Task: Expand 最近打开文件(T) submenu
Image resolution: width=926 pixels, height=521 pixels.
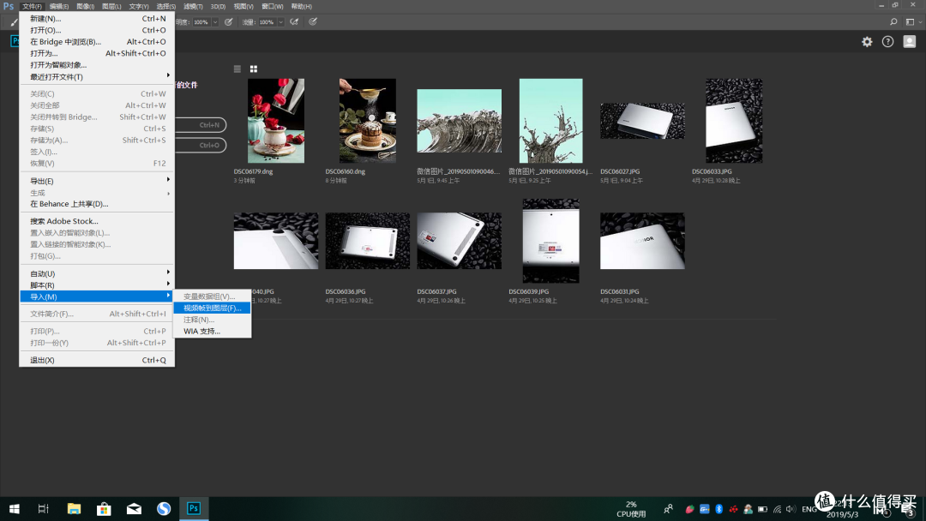Action: click(x=98, y=77)
